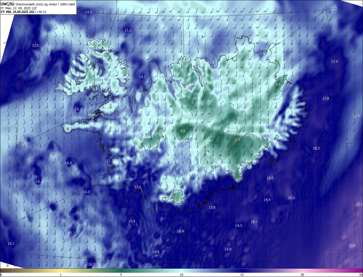The height and width of the screenshot is (277, 363).
Task: Click the map value 13.8
Action: coord(228,249)
